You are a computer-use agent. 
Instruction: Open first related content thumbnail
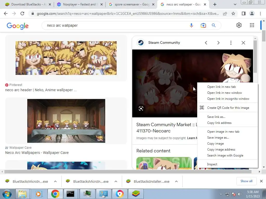coord(164,163)
